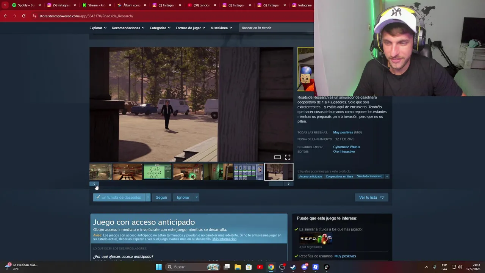Screen dimensions: 485x273
Task: Open developer Cybernetic Walrus link
Action: pos(346,147)
